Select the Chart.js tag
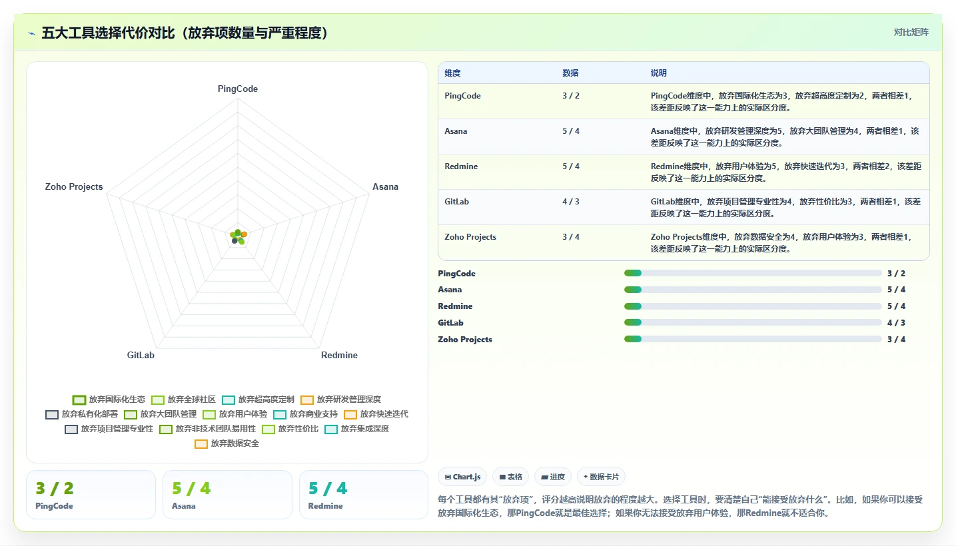Image resolution: width=956 pixels, height=546 pixels. (462, 477)
